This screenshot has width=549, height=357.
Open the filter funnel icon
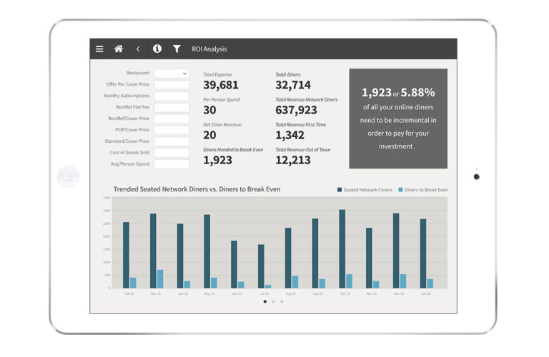pos(177,49)
